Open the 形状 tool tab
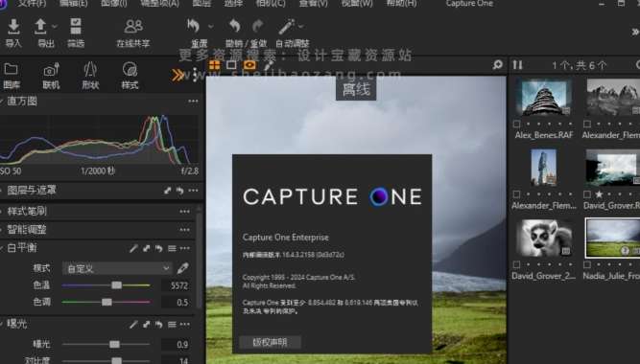Image resolution: width=640 pixels, height=364 pixels. pyautogui.click(x=90, y=76)
